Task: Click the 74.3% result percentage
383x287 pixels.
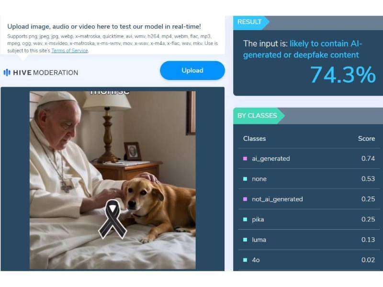Action: click(343, 75)
